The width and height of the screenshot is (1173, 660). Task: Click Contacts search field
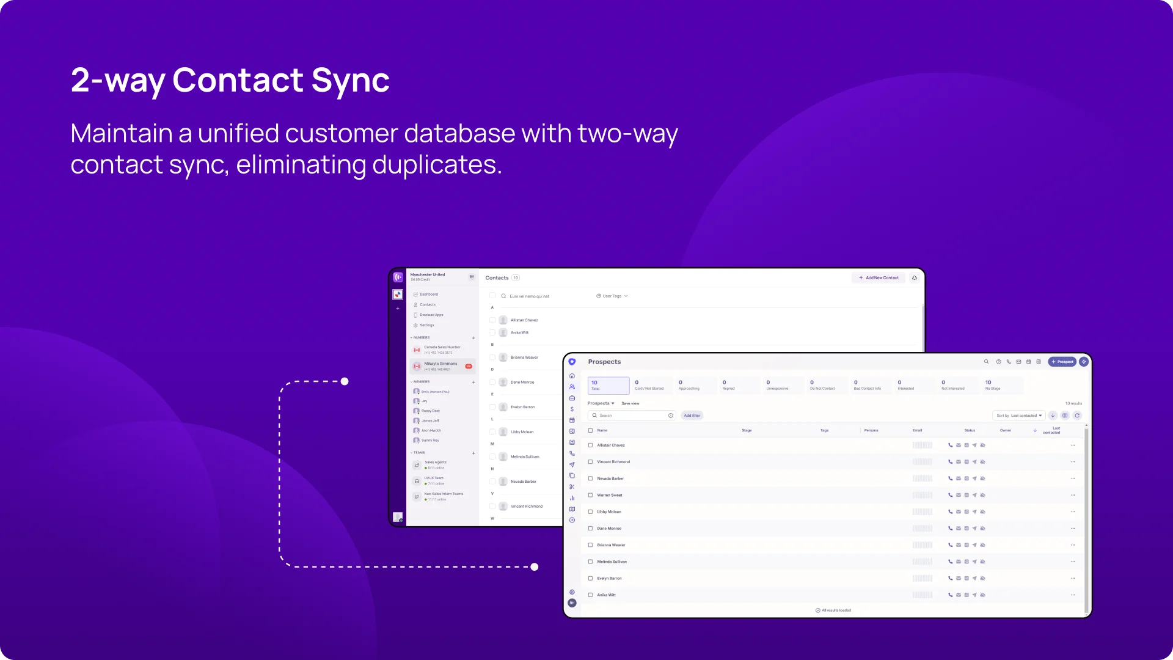(x=544, y=296)
